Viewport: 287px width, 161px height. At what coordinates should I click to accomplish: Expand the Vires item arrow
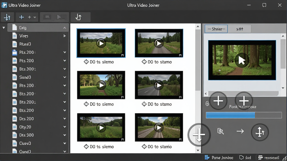click(x=65, y=36)
